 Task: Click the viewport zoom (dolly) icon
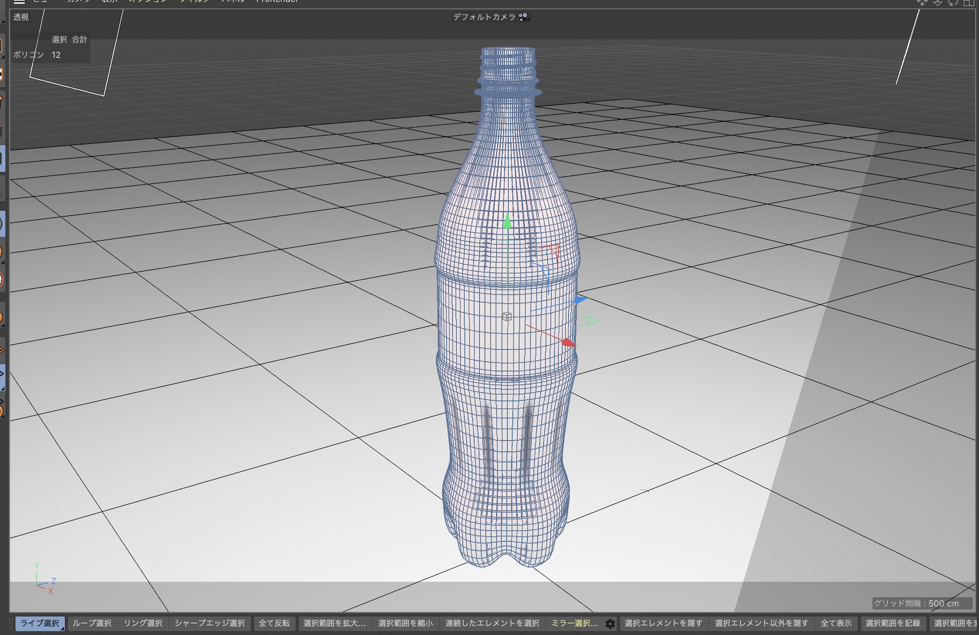[937, 2]
